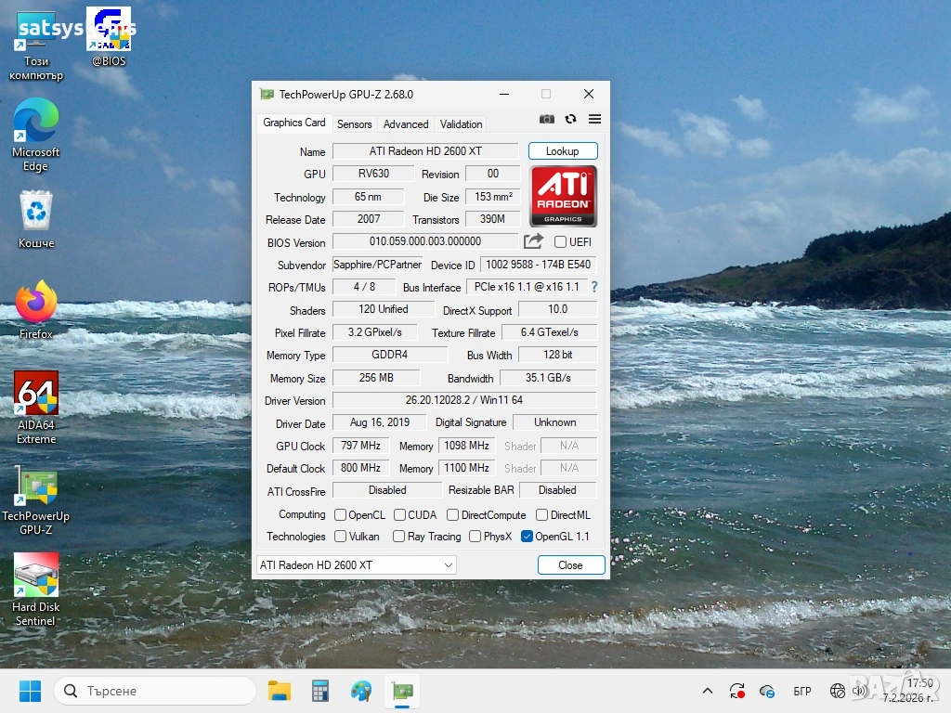Switch to the Sensors tab
Image resolution: width=951 pixels, height=713 pixels.
point(354,123)
